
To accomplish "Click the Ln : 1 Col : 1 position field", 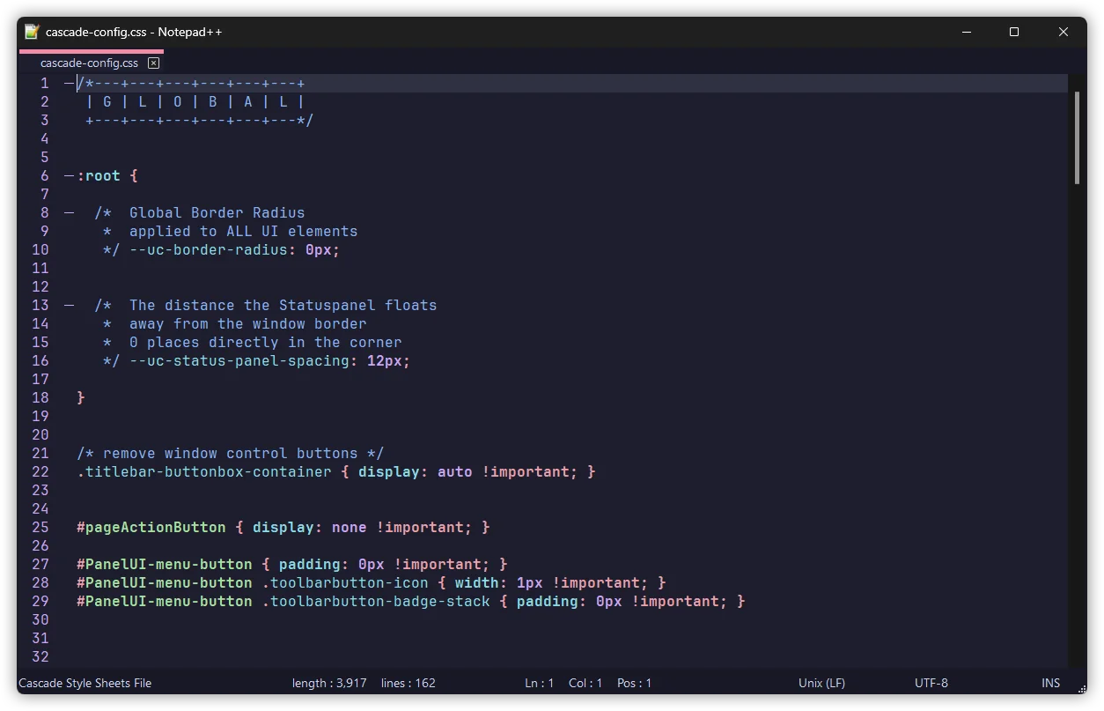I will click(x=563, y=683).
